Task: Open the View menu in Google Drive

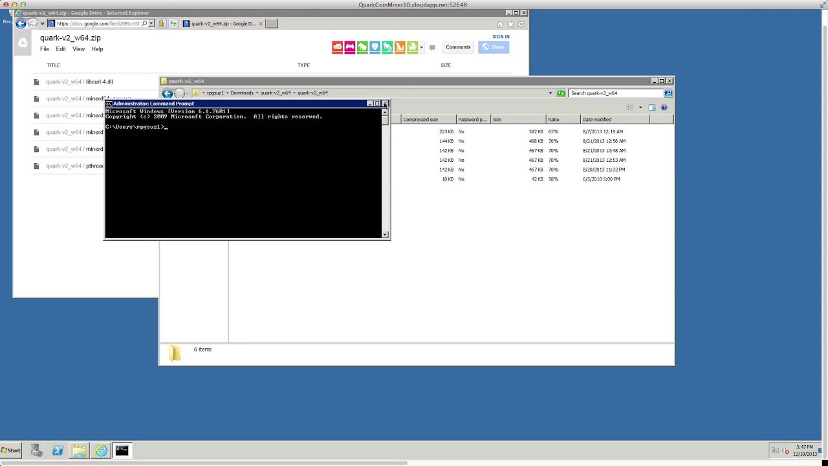Action: 78,49
